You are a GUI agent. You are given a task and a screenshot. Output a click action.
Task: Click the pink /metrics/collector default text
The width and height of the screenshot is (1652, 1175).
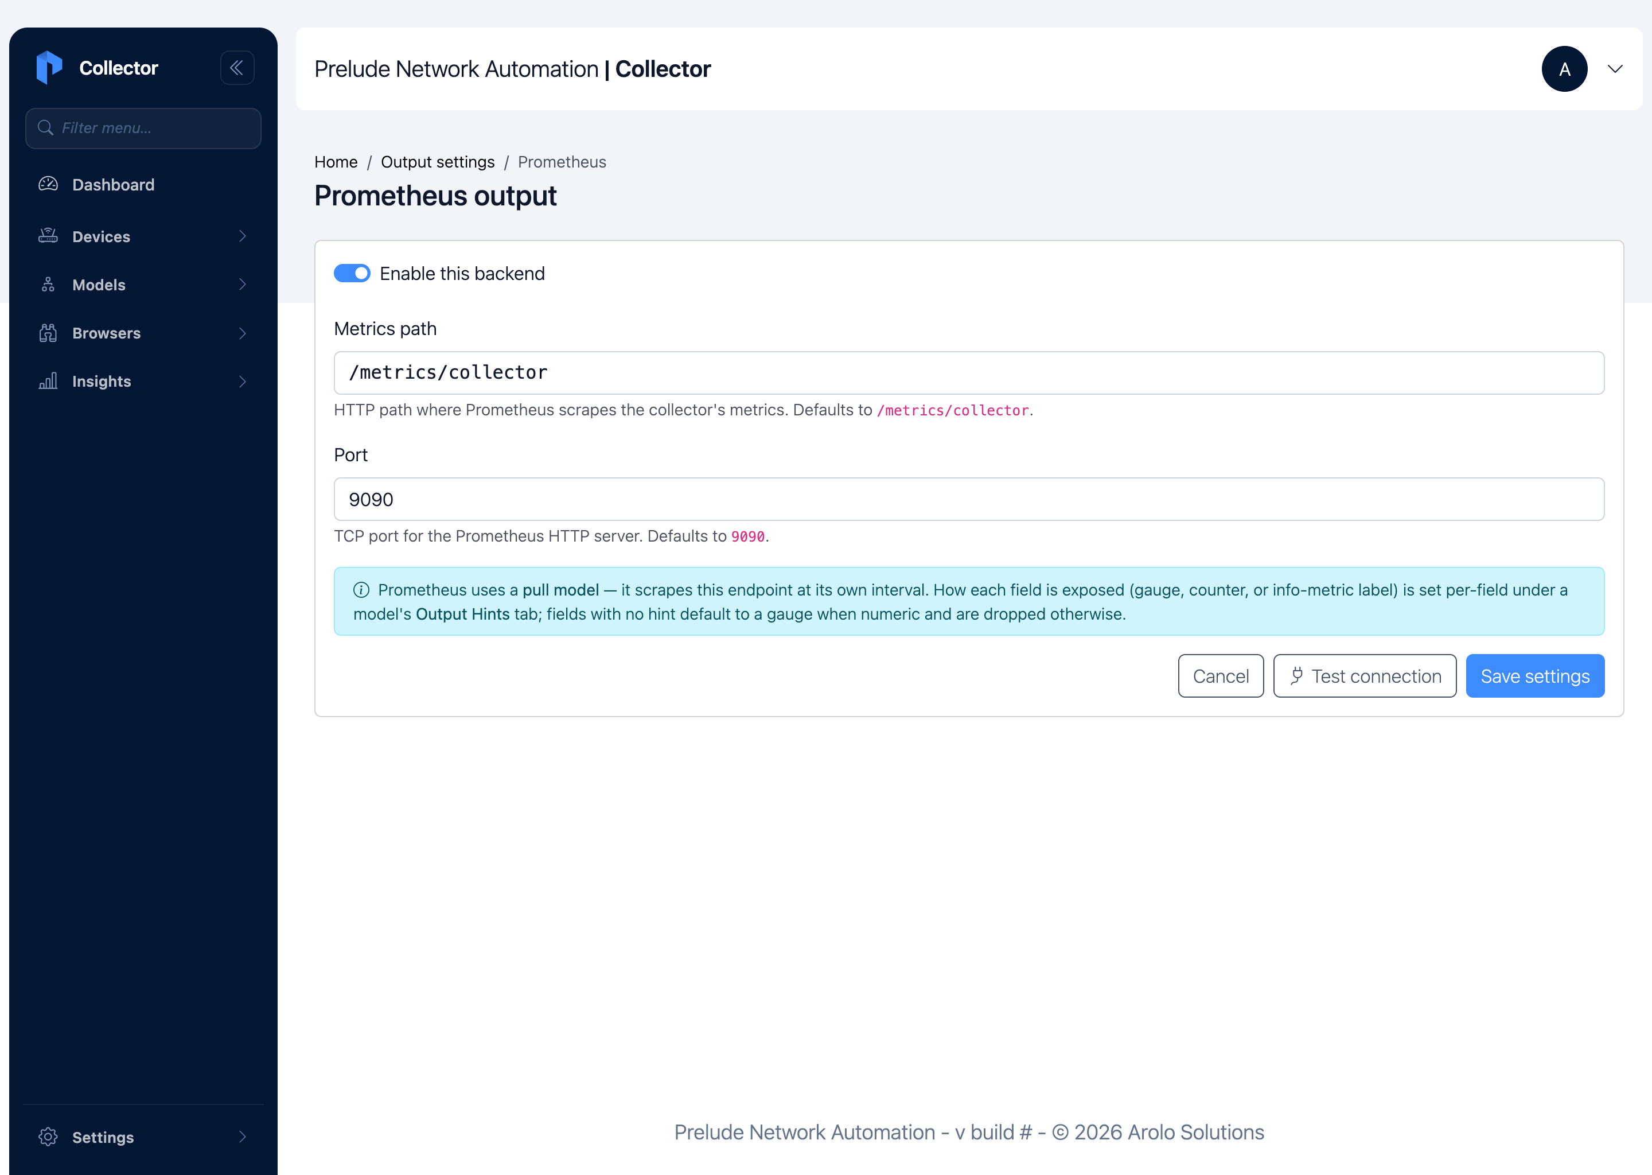coord(953,410)
